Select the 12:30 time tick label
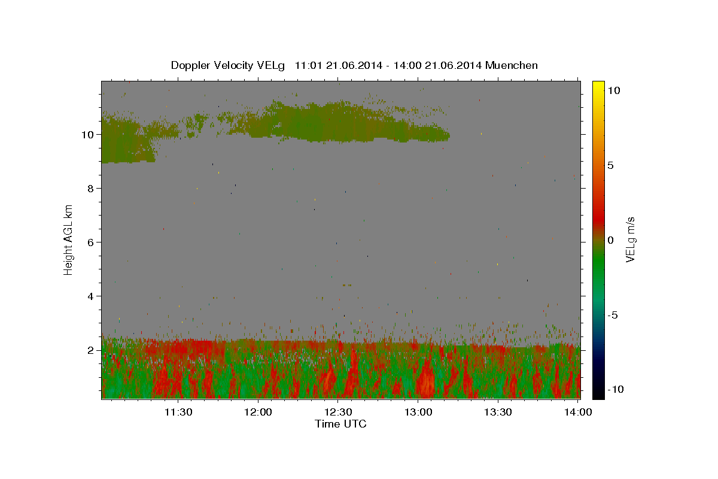 (x=338, y=412)
